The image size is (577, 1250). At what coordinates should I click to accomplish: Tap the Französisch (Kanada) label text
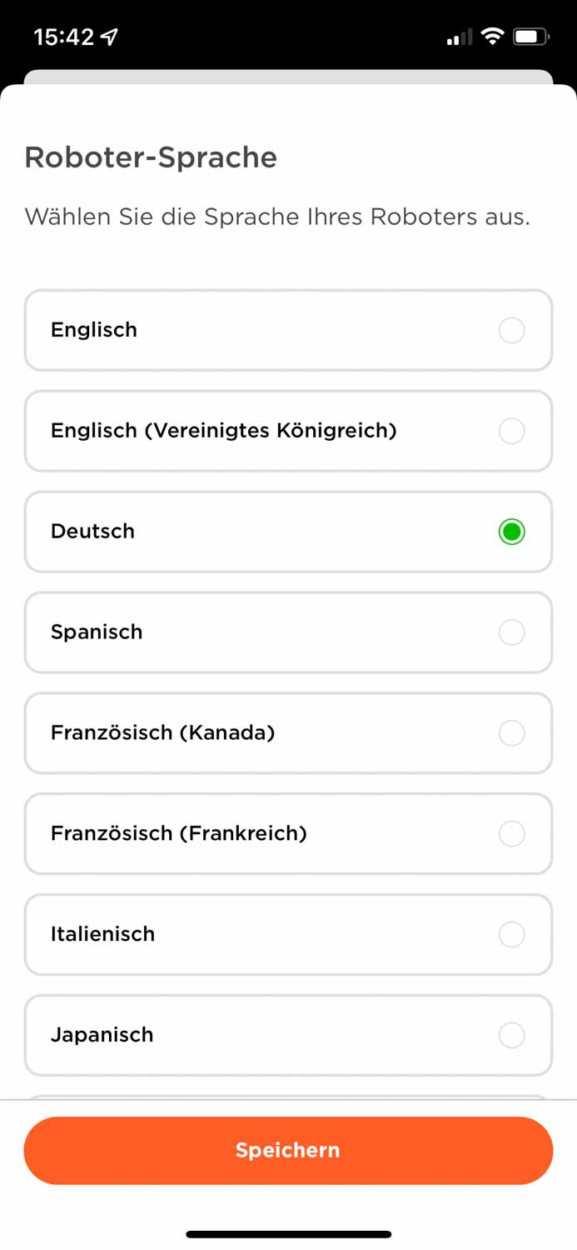tap(162, 733)
